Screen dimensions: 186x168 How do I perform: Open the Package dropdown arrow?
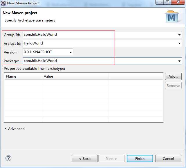pos(179,61)
